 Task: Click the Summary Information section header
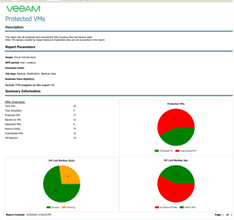[22, 91]
